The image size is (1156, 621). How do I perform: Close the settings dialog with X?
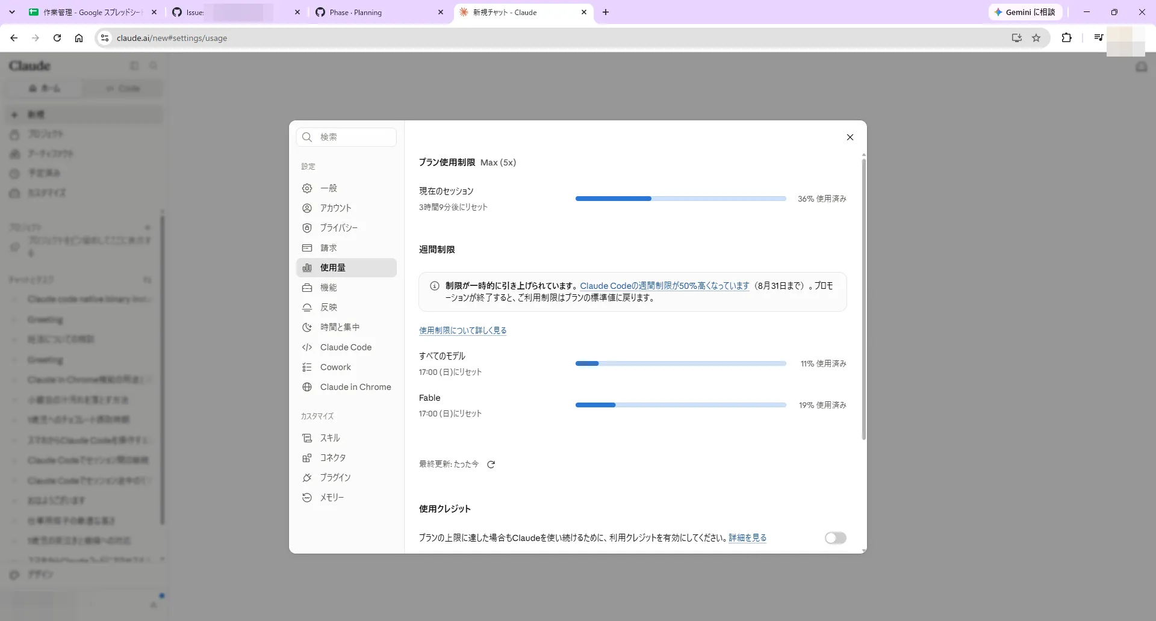tap(850, 137)
